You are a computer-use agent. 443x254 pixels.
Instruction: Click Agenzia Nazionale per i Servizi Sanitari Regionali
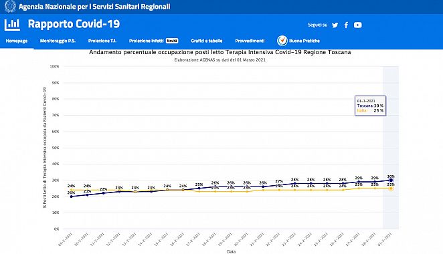(x=94, y=6)
